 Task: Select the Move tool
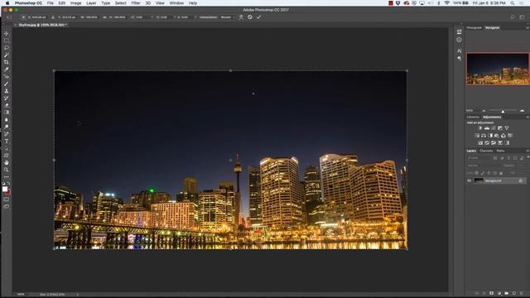pos(7,33)
